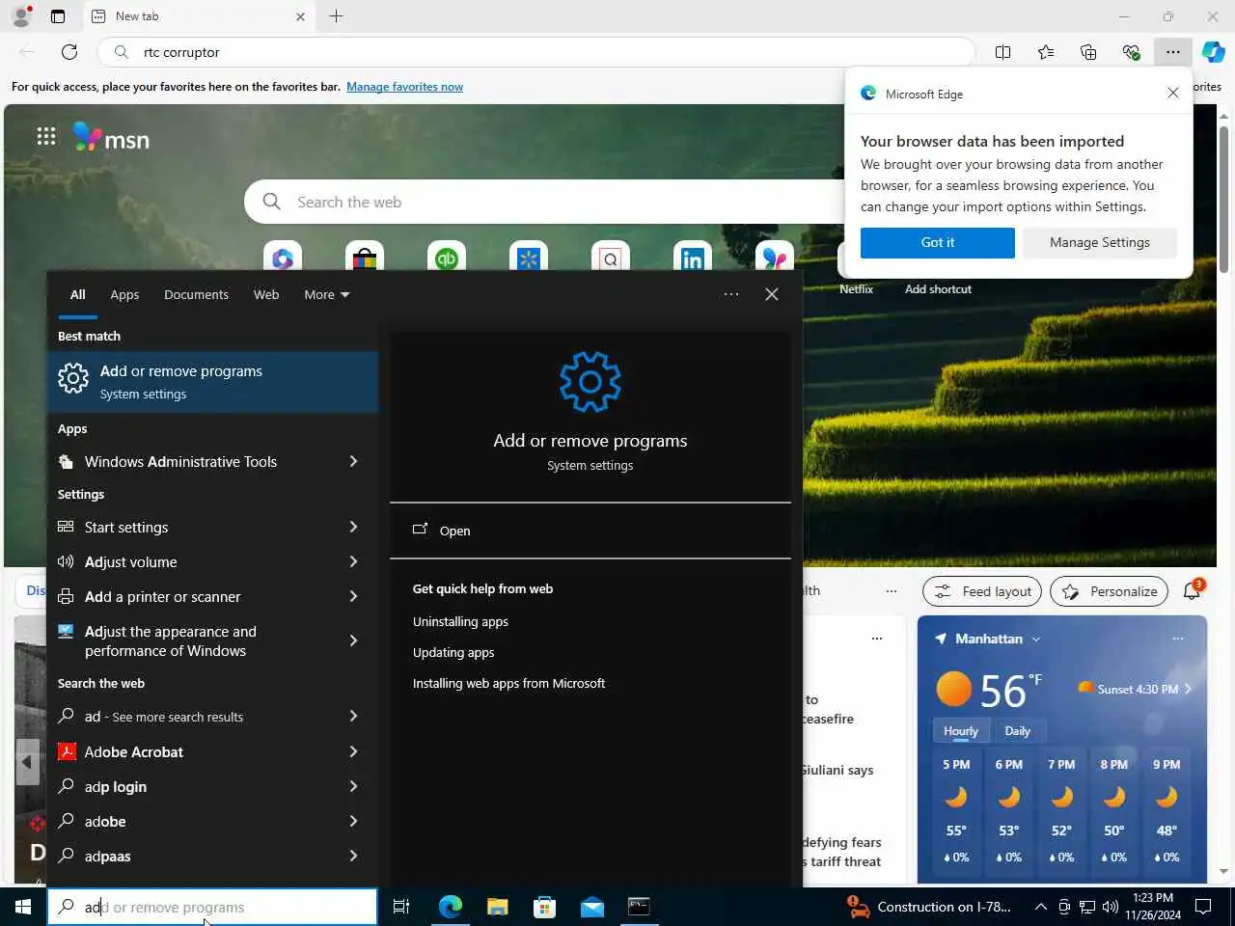
Task: Open the terminal window from taskbar
Action: tap(639, 907)
